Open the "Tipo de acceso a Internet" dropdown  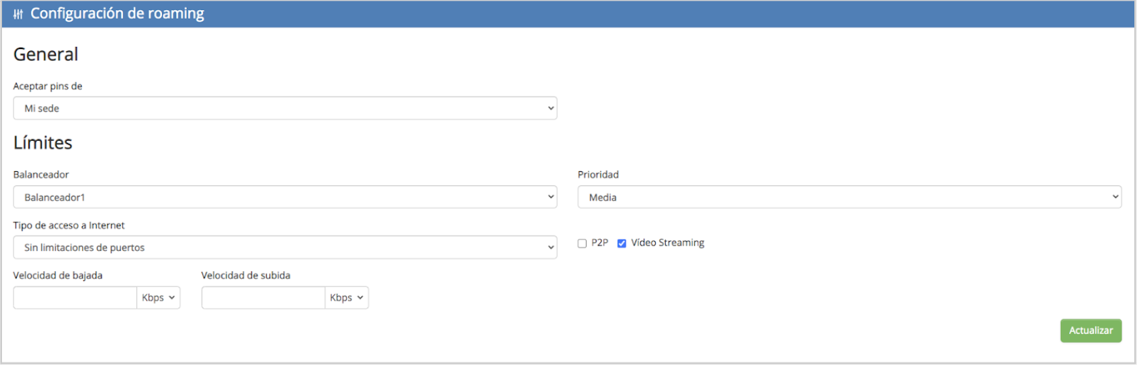click(x=285, y=248)
